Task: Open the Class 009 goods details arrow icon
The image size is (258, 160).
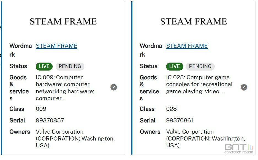Action: pyautogui.click(x=113, y=87)
